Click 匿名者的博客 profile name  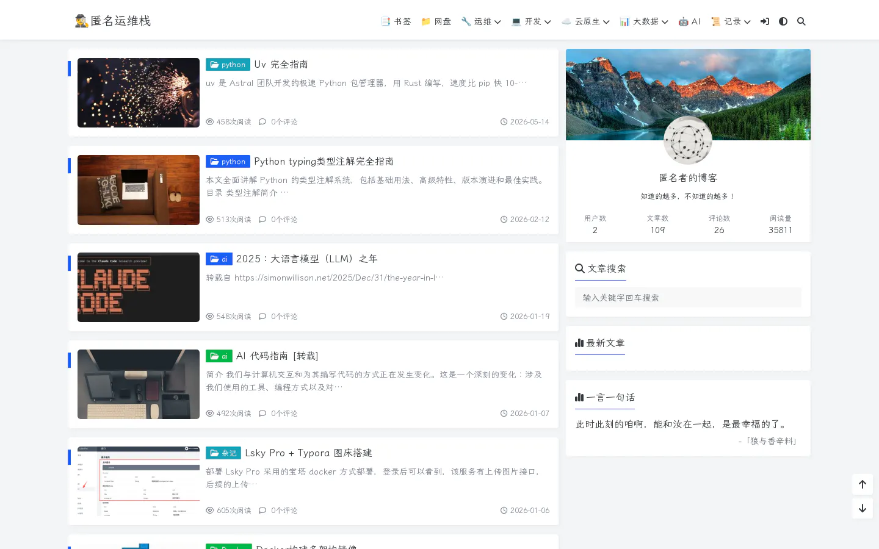point(688,178)
